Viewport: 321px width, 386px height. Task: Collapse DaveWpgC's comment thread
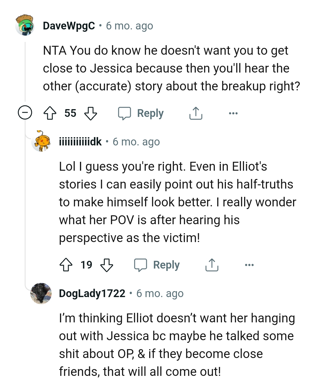click(25, 113)
